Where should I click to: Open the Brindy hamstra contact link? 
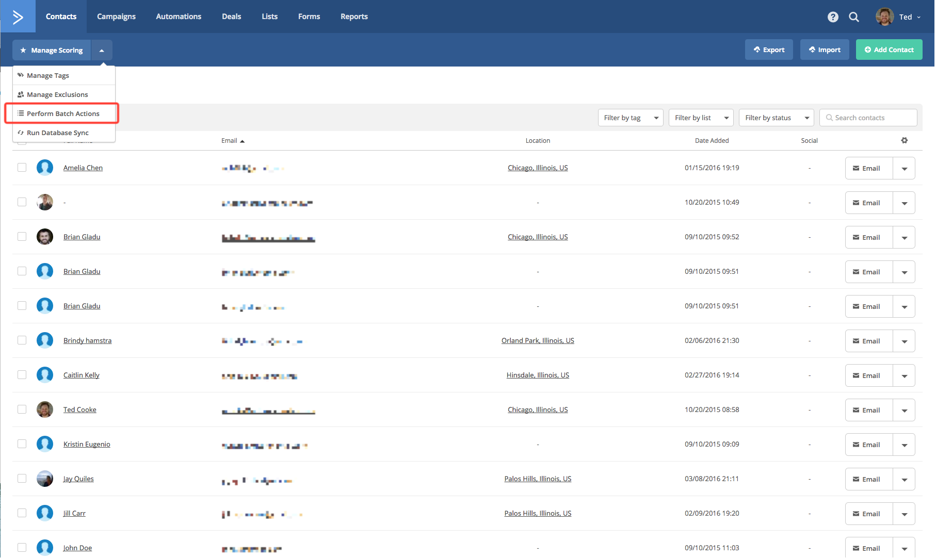click(87, 340)
